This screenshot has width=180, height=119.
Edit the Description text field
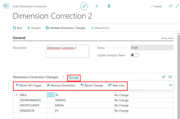[67, 51]
